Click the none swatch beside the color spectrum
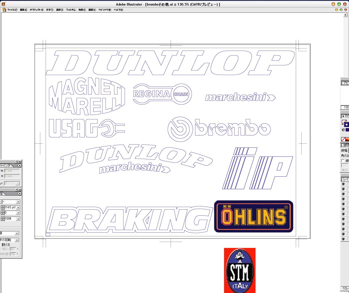This screenshot has height=293, width=349. (x=343, y=139)
